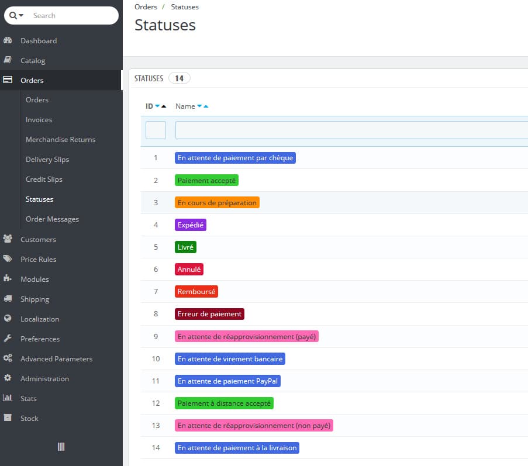This screenshot has height=466, width=528.
Task: Open Advanced Parameters menu
Action: pyautogui.click(x=56, y=359)
